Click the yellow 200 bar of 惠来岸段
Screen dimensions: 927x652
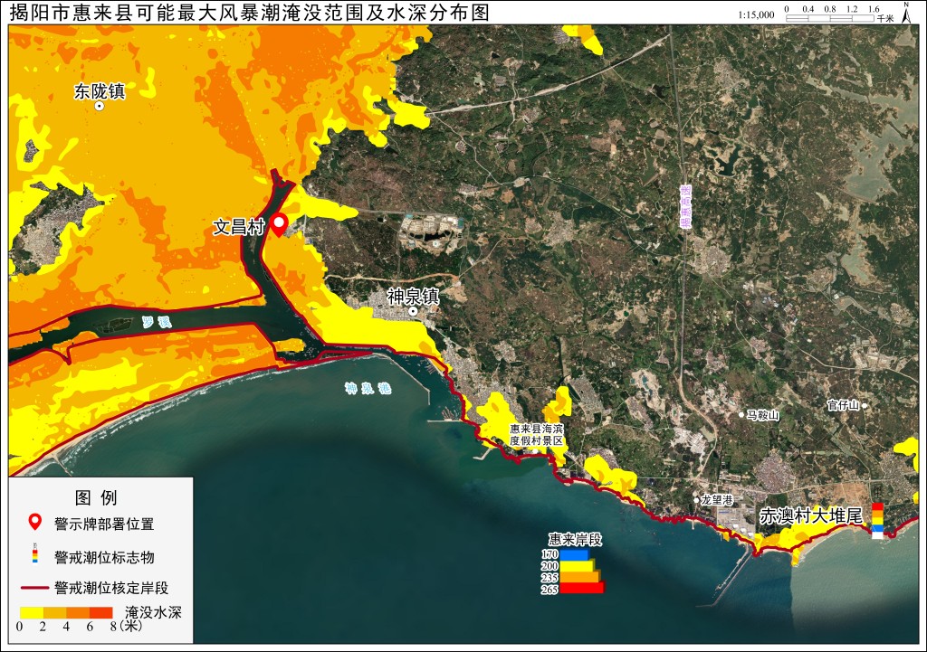pyautogui.click(x=578, y=566)
